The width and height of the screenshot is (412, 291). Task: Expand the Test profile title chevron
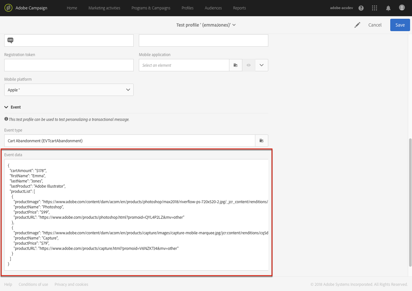pos(234,25)
